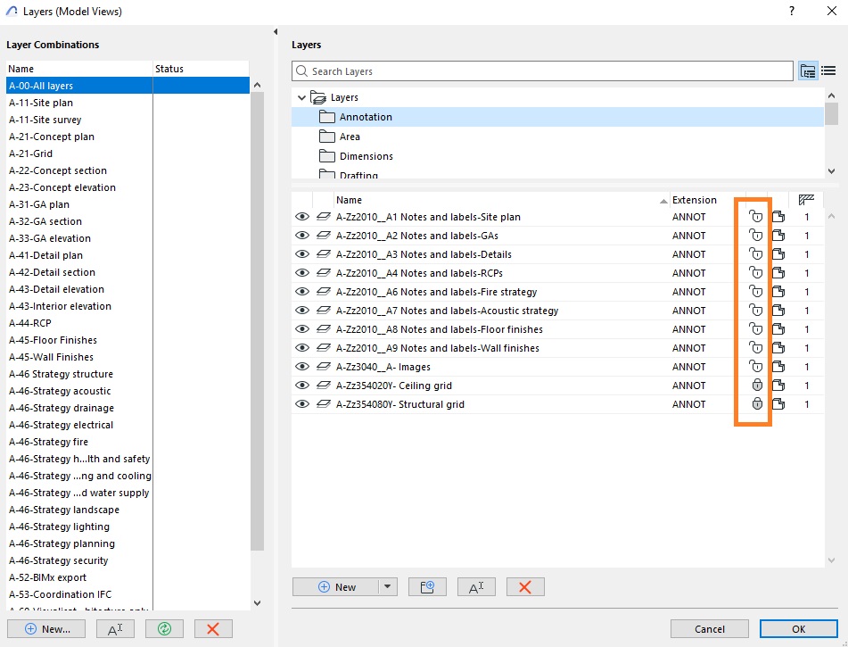Viewport: 848px width, 647px height.
Task: Rename selected layer button
Action: pos(476,587)
